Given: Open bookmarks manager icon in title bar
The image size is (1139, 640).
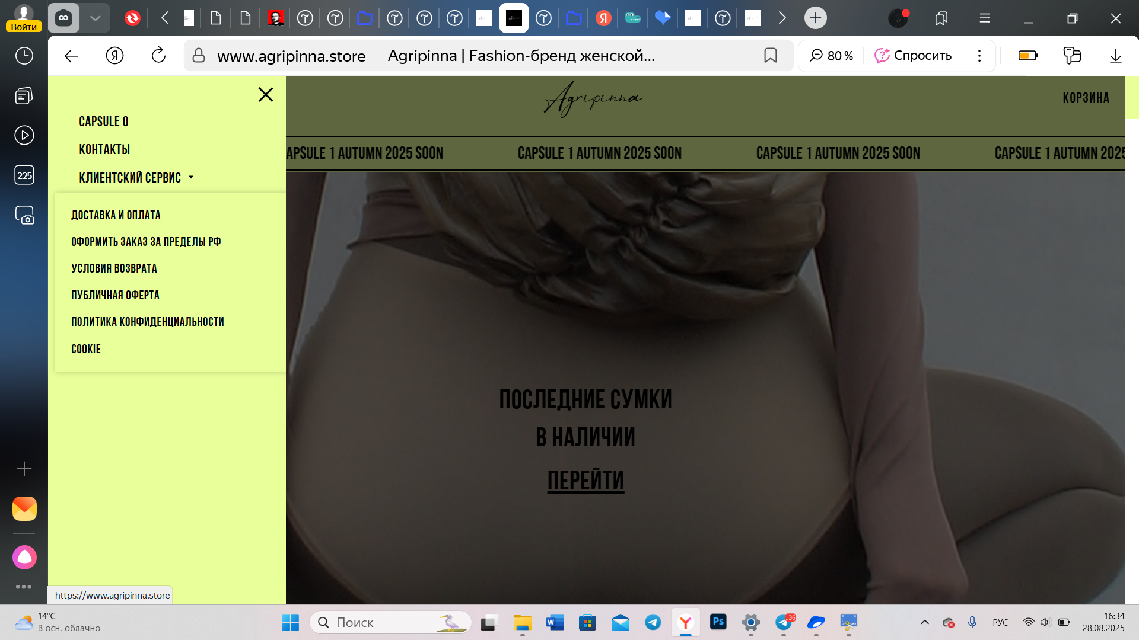Looking at the screenshot, I should coord(941,18).
